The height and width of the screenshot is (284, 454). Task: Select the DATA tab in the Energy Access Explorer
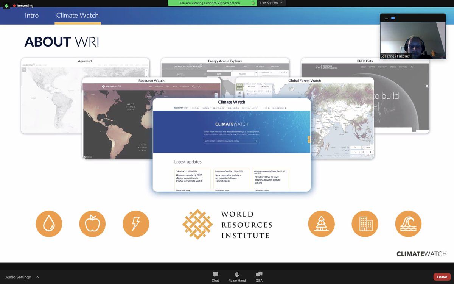[218, 75]
